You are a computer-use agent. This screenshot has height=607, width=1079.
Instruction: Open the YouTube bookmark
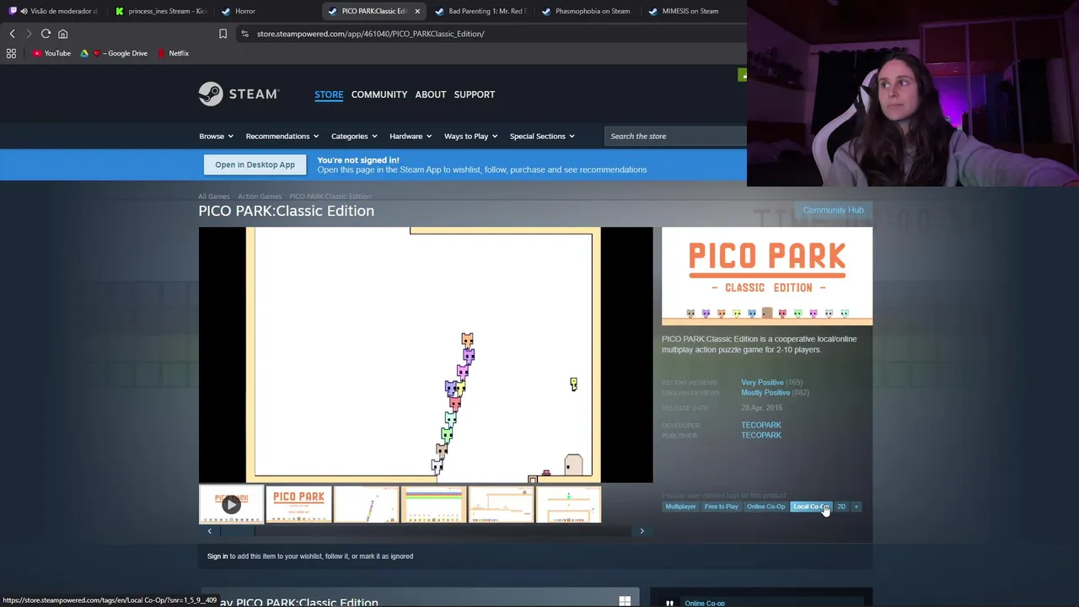click(x=51, y=53)
